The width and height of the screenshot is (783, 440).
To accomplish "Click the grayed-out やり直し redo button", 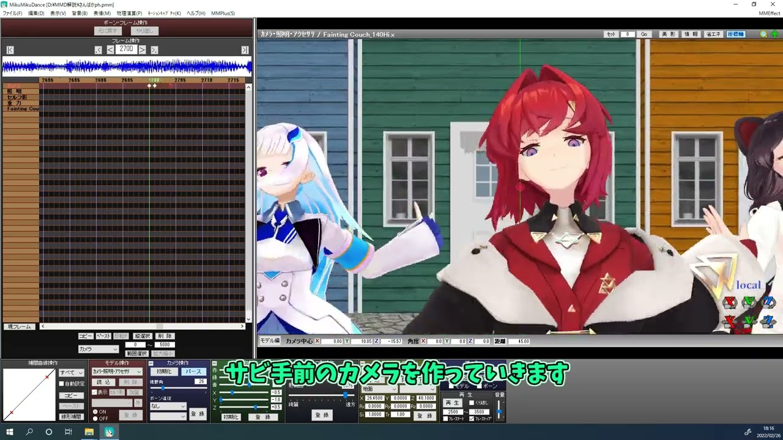I will click(x=145, y=31).
